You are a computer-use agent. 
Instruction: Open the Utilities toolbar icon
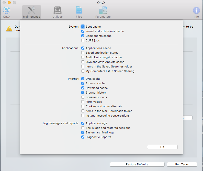(x=58, y=10)
